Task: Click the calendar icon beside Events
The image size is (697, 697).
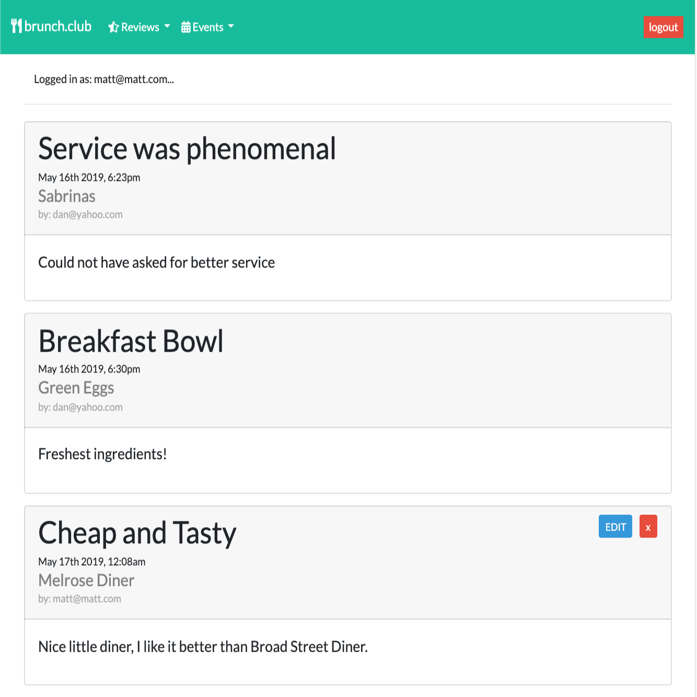Action: [186, 27]
